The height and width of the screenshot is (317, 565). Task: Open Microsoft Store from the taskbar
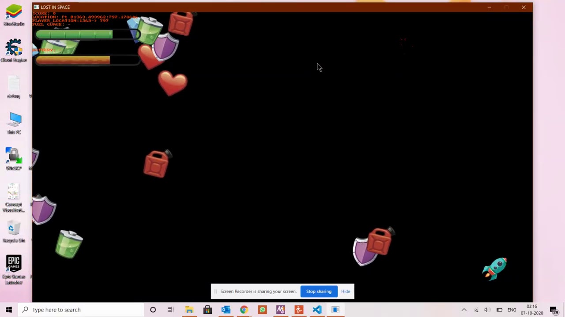click(207, 310)
